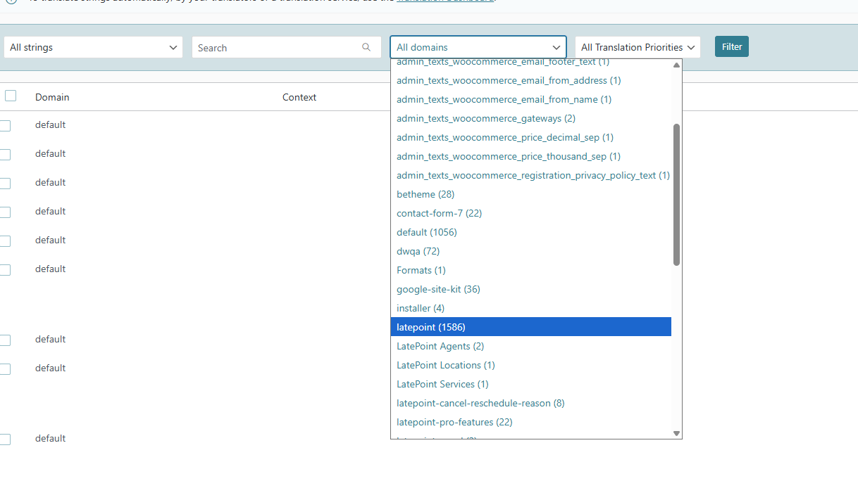
Task: Pick betheme (28) in the domain list
Action: [x=425, y=194]
